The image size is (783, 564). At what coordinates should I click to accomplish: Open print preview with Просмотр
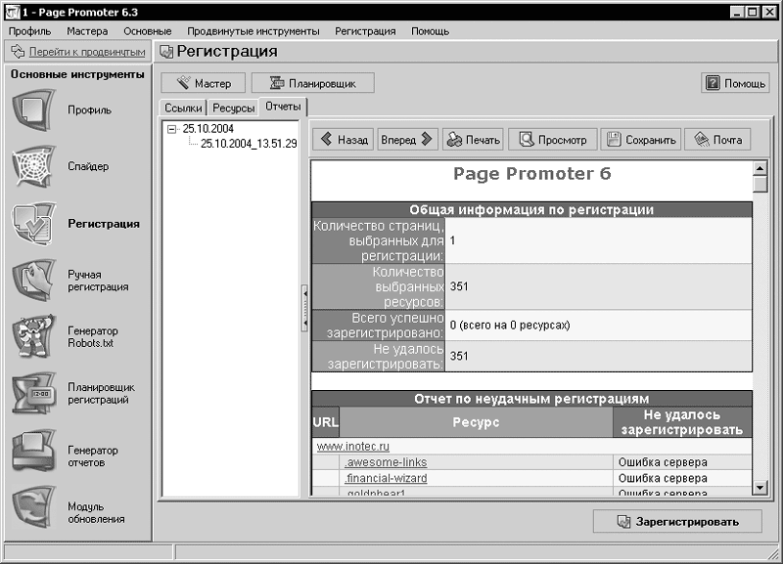coord(552,140)
